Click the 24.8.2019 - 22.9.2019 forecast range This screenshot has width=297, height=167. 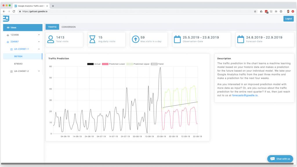tap(264, 37)
